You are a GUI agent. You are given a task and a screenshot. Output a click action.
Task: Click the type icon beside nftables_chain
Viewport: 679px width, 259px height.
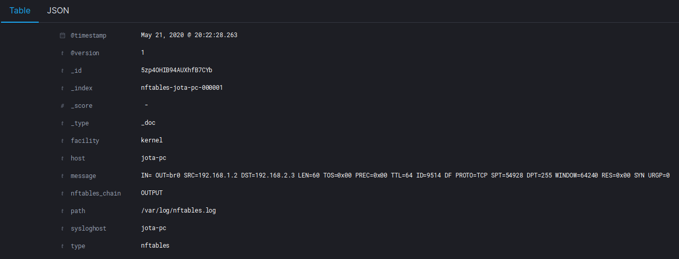click(62, 193)
